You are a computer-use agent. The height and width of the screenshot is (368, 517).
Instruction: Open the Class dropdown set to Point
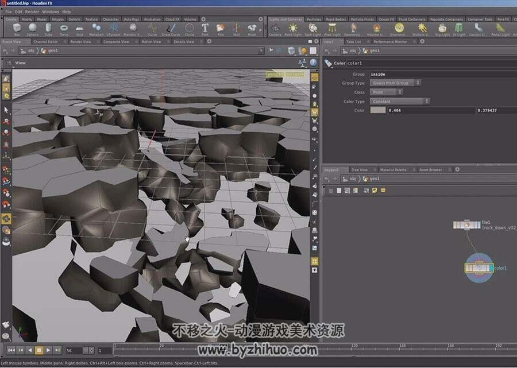[x=387, y=92]
